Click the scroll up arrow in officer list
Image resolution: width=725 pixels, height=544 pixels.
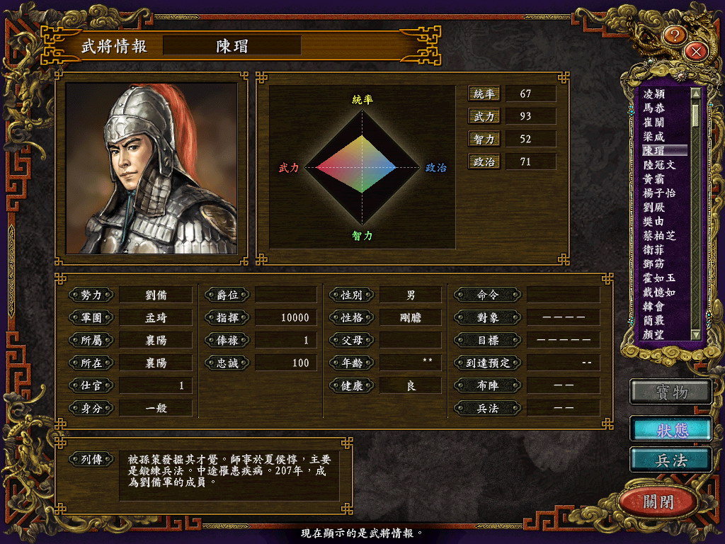click(x=695, y=93)
